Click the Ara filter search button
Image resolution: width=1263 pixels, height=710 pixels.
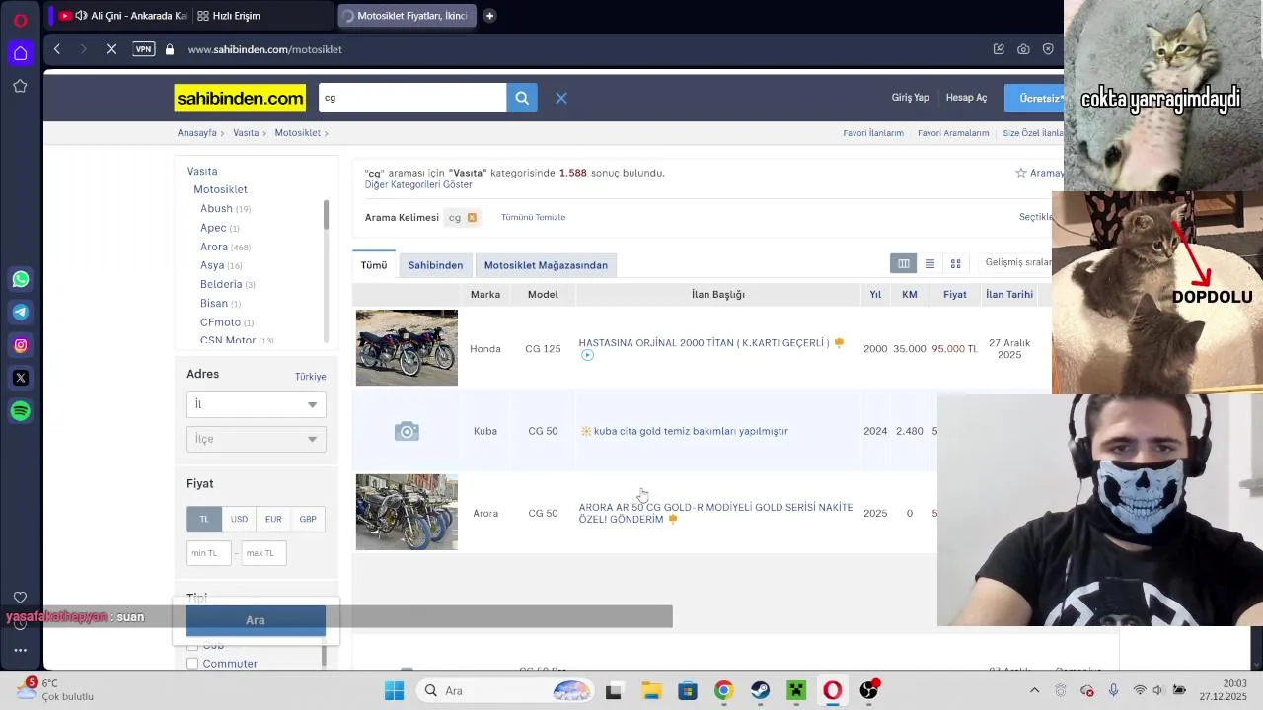pyautogui.click(x=256, y=620)
